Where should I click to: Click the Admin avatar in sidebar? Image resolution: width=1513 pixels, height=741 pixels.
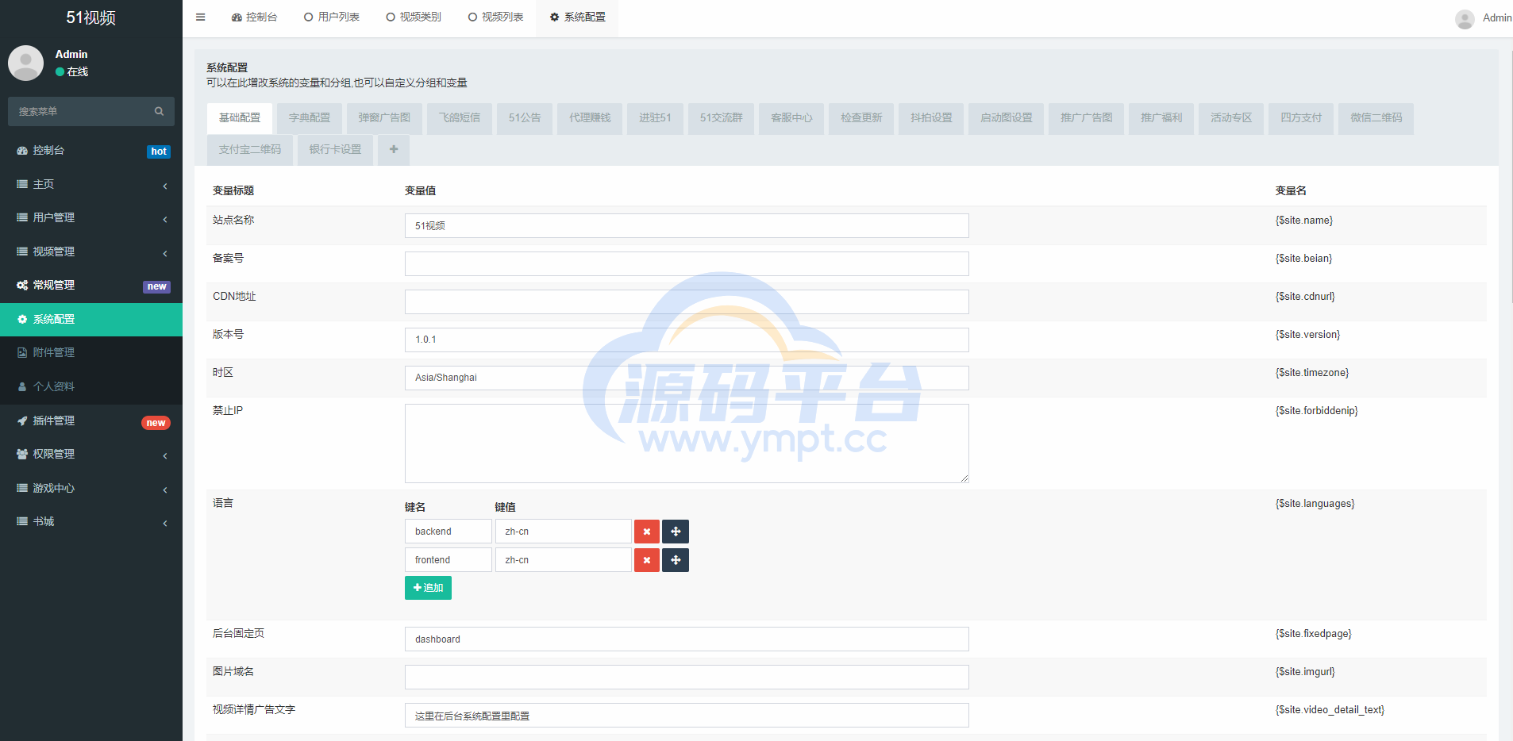click(x=25, y=63)
